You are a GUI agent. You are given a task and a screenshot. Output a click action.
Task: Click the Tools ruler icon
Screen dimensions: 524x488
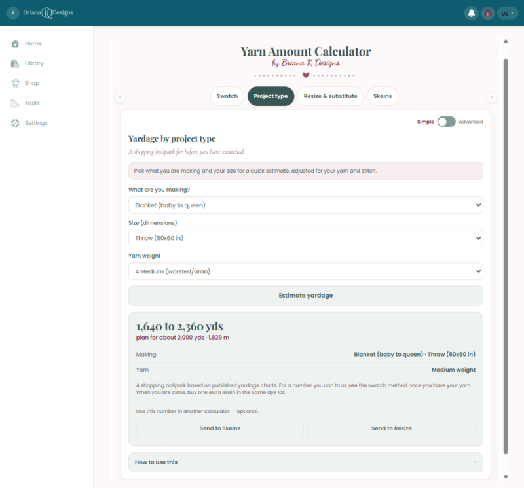(x=15, y=103)
